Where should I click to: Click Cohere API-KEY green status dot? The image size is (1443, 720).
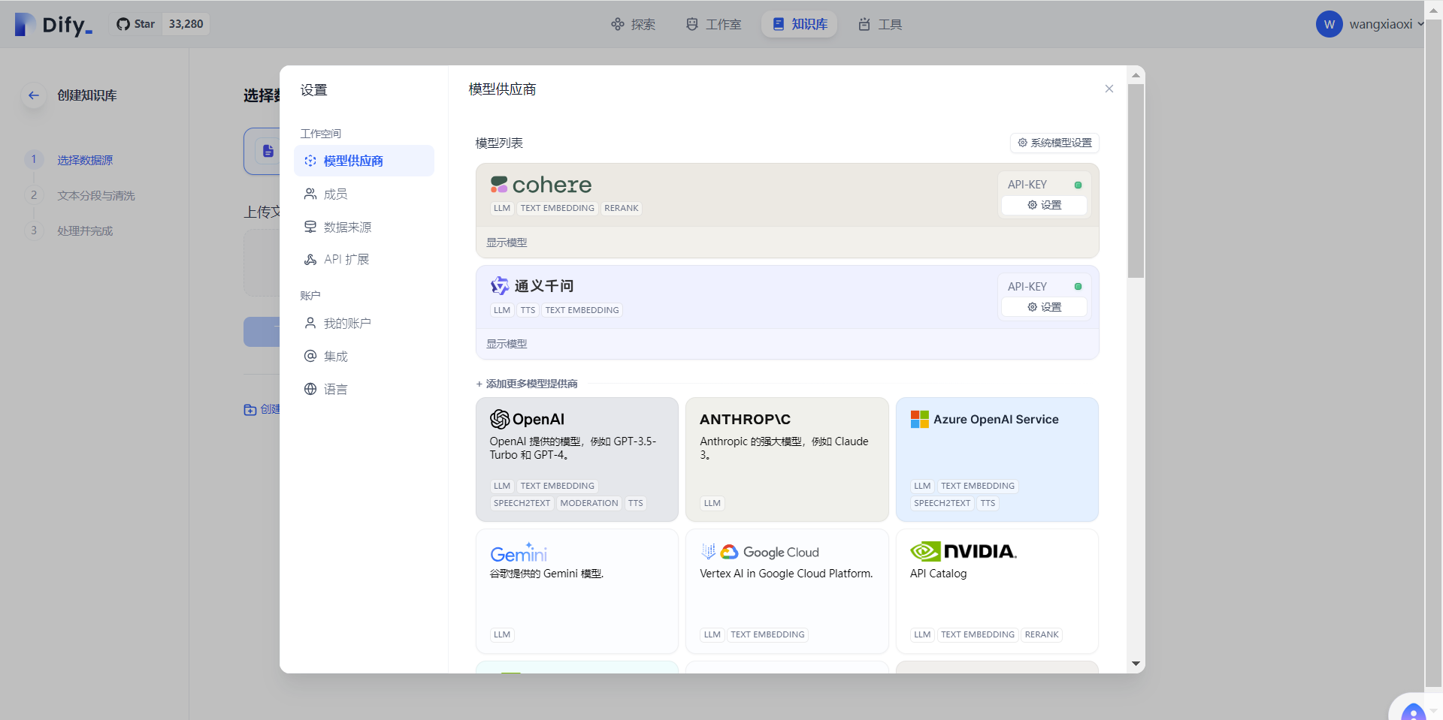point(1078,185)
